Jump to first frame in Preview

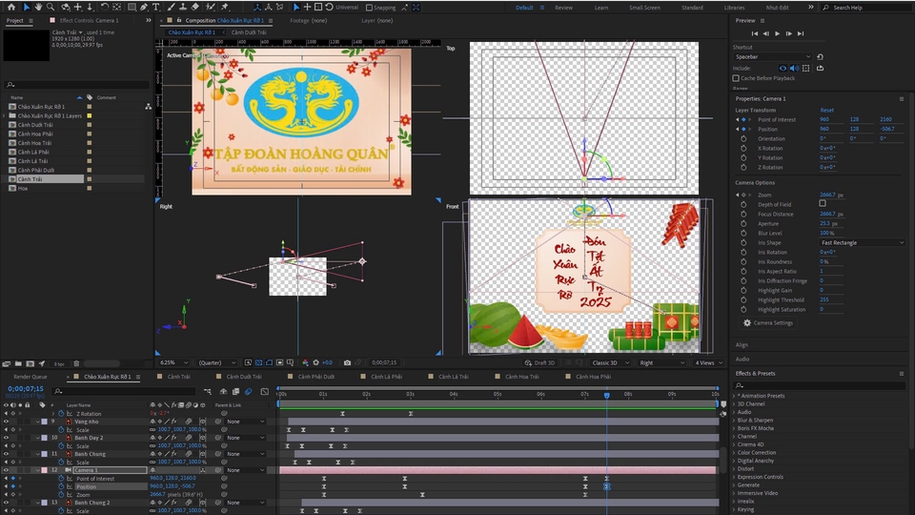(755, 33)
